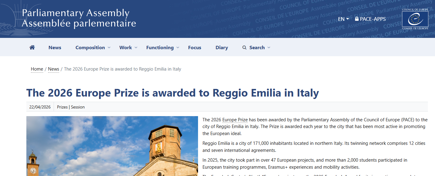
Task: Follow the Home breadcrumb link
Action: click(x=37, y=69)
